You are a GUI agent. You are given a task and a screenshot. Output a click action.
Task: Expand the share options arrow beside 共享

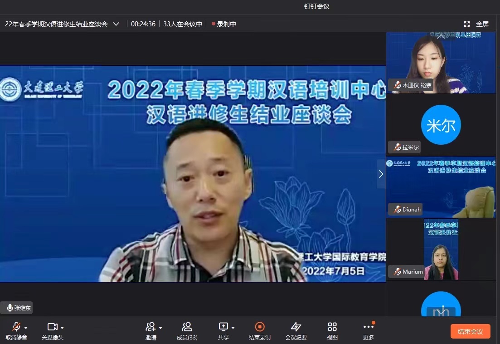coord(233,328)
